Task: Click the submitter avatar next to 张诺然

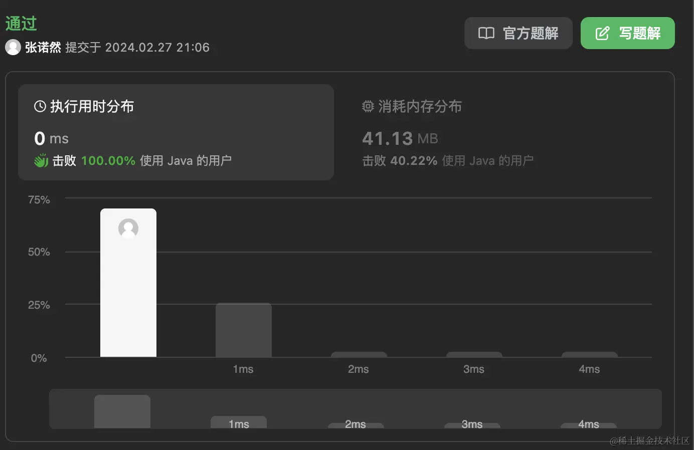Action: pyautogui.click(x=13, y=47)
